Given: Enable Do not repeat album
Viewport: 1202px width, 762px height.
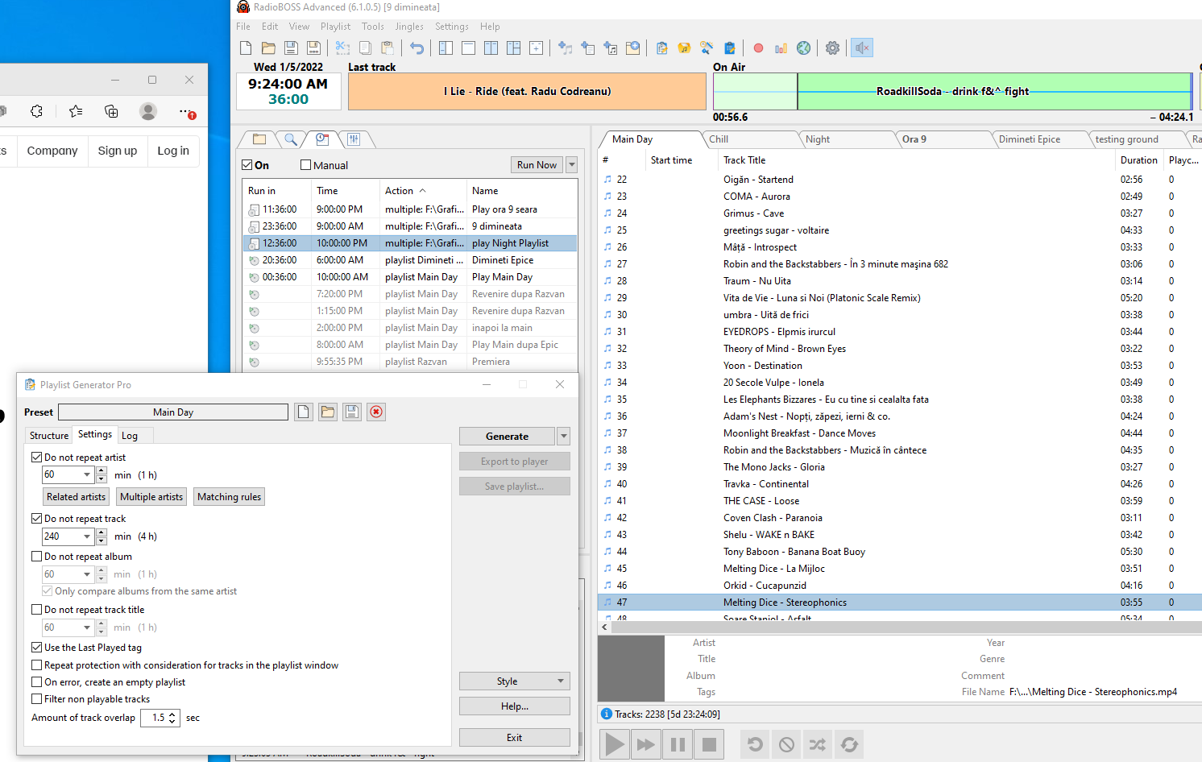Looking at the screenshot, I should pos(37,557).
